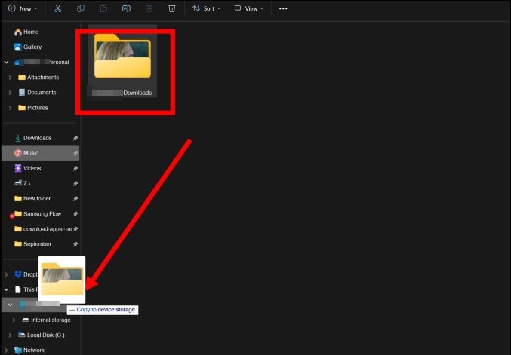Open the New dropdown button
Screen dimensions: 511x355
coord(23,8)
